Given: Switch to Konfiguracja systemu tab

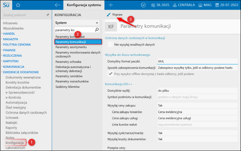Looking at the screenshot, I should pyautogui.click(x=84, y=5).
